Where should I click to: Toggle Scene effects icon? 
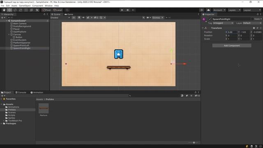pyautogui.click(x=88, y=18)
